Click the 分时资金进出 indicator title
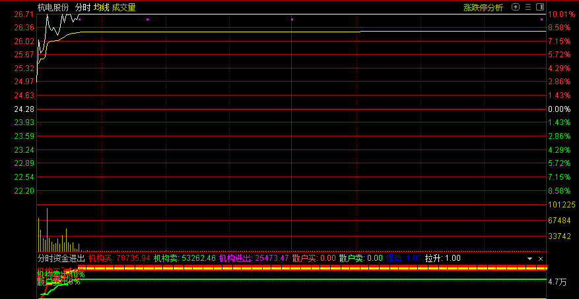The height and width of the screenshot is (299, 579). (61, 259)
